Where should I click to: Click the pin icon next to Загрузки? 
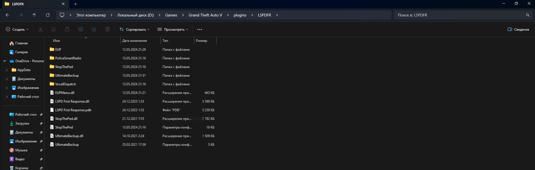click(x=41, y=123)
